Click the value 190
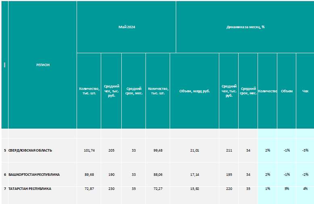The height and width of the screenshot is (204, 314). 111,175
